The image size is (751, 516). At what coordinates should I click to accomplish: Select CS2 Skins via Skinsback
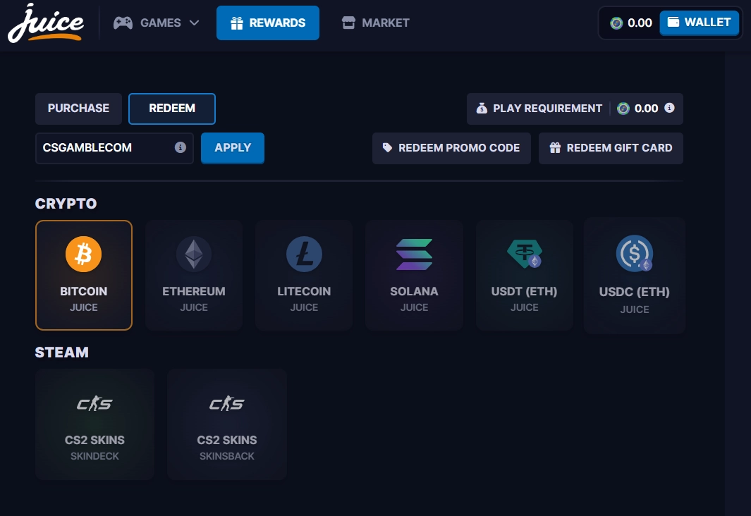pos(226,424)
